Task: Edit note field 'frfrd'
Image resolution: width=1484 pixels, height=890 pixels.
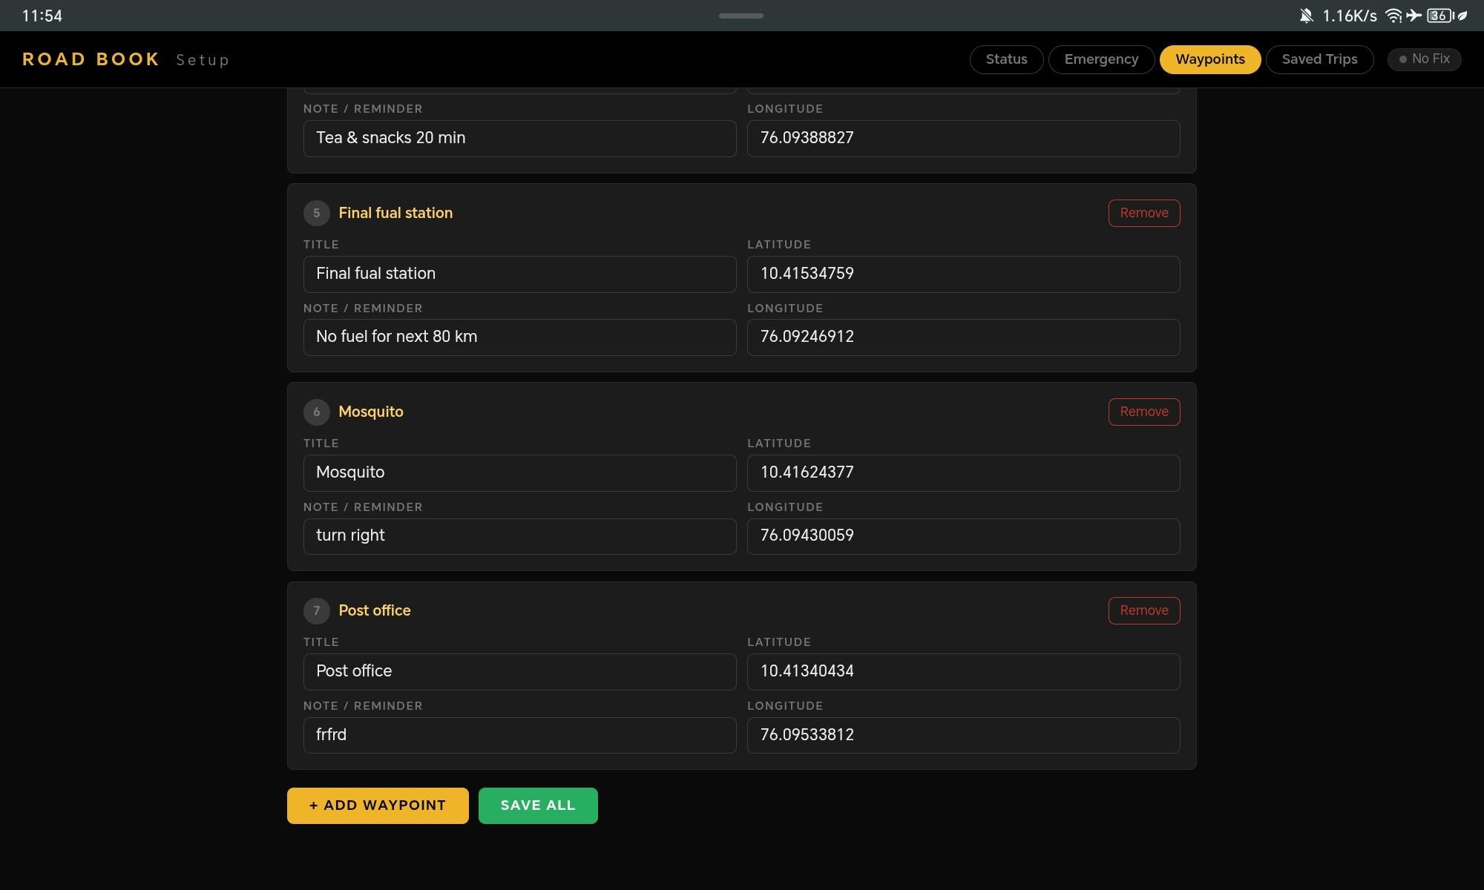Action: tap(519, 735)
